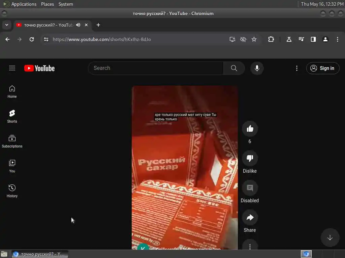Close the YouTube tab
The width and height of the screenshot is (345, 258).
tap(86, 25)
